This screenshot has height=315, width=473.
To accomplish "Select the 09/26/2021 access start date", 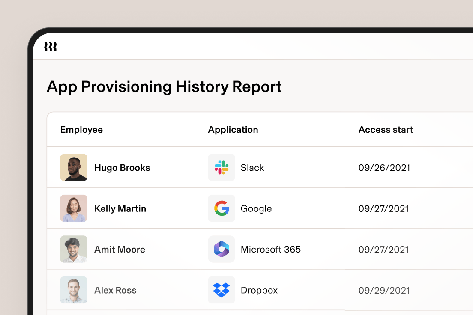I will pyautogui.click(x=384, y=167).
